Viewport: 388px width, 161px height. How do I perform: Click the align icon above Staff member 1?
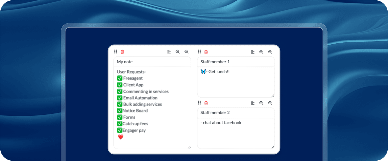[253, 52]
